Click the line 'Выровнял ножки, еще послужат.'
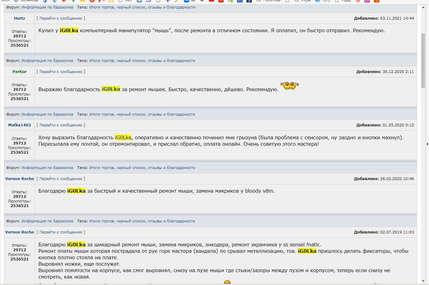 click(79, 264)
